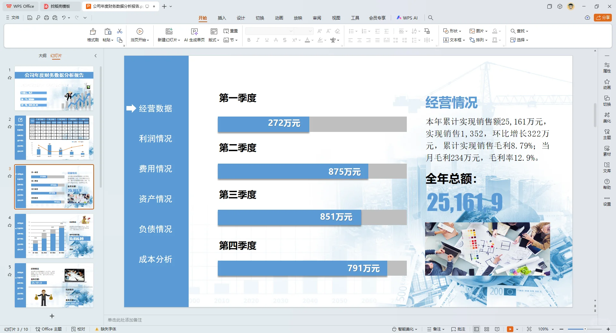This screenshot has height=333, width=616.
Task: Click the WPS AI button
Action: pos(407,18)
